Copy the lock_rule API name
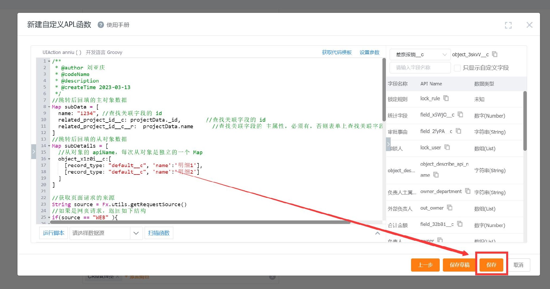 tap(446, 98)
